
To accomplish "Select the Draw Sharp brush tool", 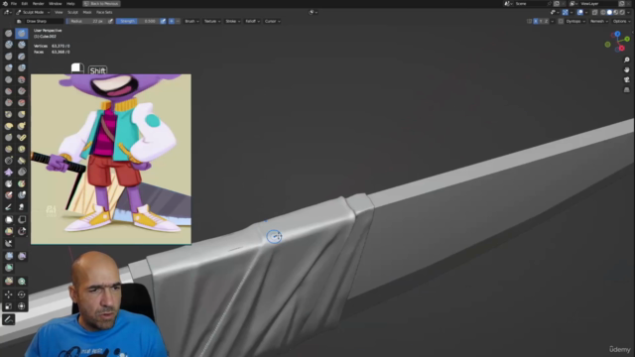I will pos(22,33).
